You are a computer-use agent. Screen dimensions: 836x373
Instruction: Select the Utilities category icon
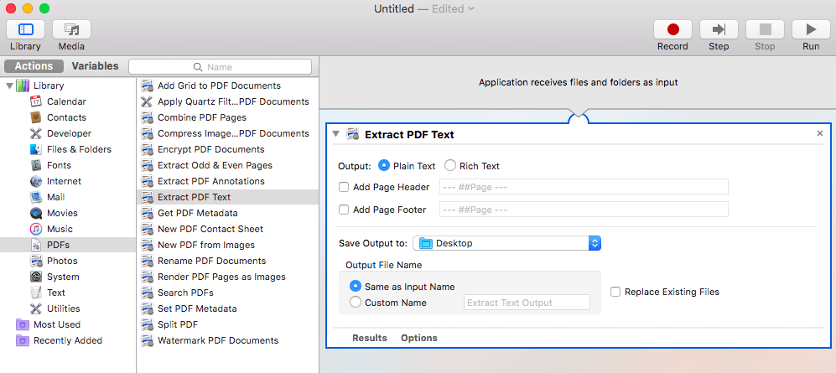coord(36,308)
